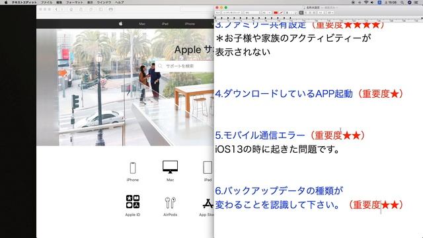Click text line 表示されない
Screen dimensions: 423x238
[243, 52]
